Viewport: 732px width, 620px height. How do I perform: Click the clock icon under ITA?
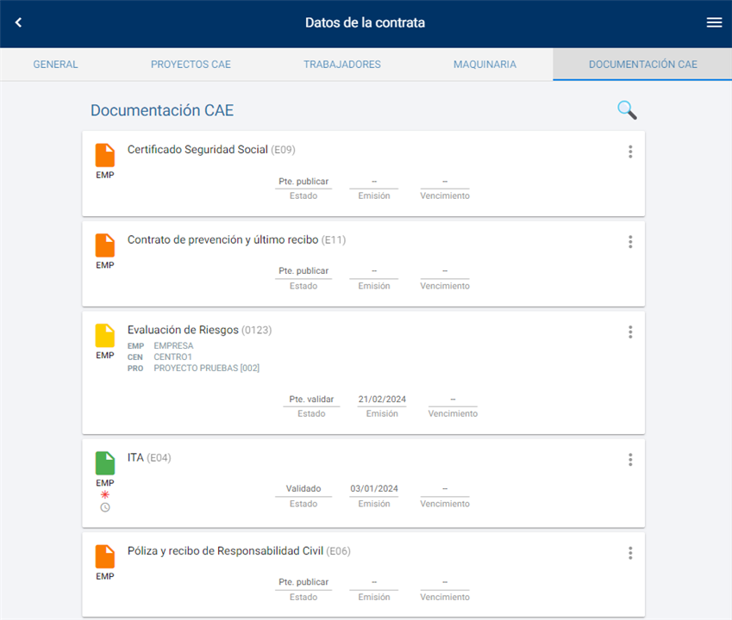coord(105,507)
